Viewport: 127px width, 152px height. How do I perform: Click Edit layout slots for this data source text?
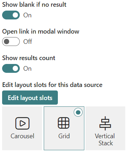[52, 85]
